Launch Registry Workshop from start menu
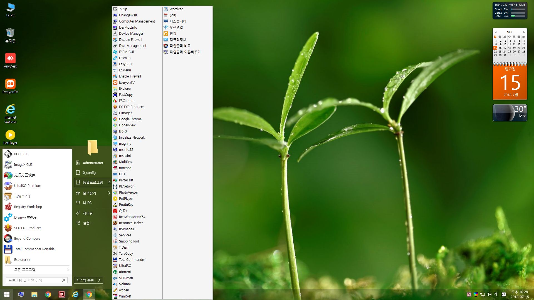Screen dimensions: 534x300 37,207
